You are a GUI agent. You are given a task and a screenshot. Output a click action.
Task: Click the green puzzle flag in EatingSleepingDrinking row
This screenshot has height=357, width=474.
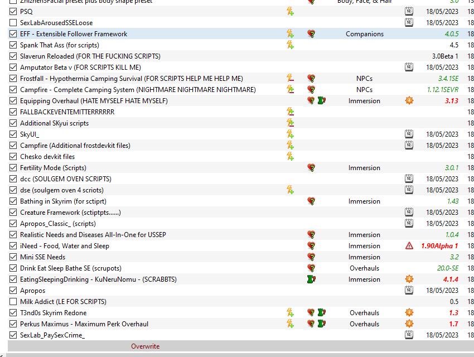pyautogui.click(x=311, y=279)
